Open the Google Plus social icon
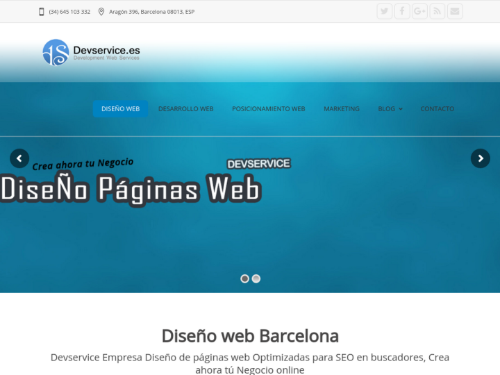 [x=419, y=11]
